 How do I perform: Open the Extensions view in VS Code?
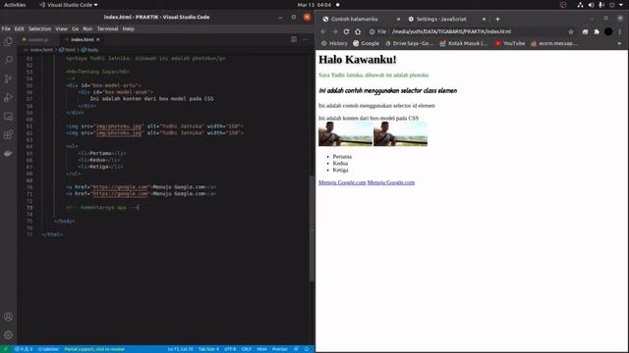coord(8,134)
